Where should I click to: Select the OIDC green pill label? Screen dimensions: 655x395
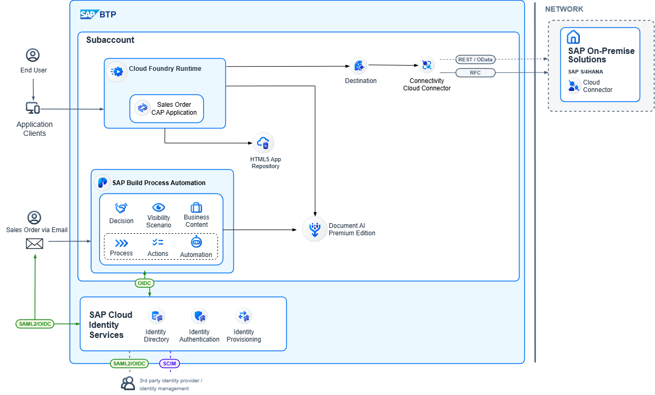point(144,283)
